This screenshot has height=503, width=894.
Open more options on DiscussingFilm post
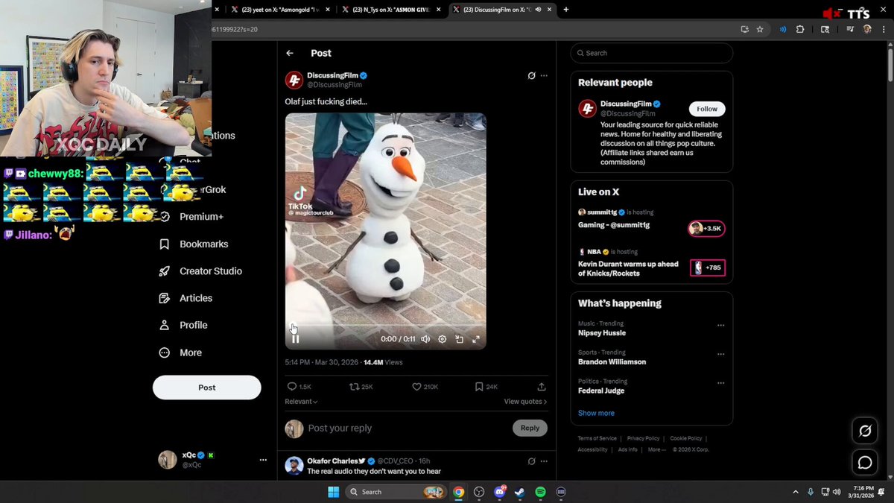point(544,76)
